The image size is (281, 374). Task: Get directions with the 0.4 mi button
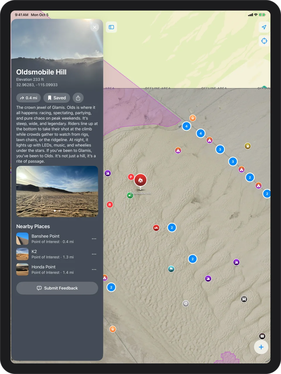click(x=28, y=98)
